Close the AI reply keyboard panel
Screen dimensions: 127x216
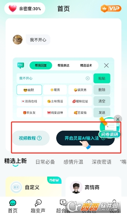(x=106, y=65)
